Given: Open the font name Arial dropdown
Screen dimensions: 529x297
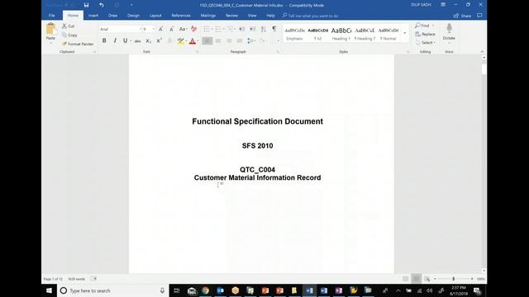Looking at the screenshot, I should pyautogui.click(x=141, y=30).
